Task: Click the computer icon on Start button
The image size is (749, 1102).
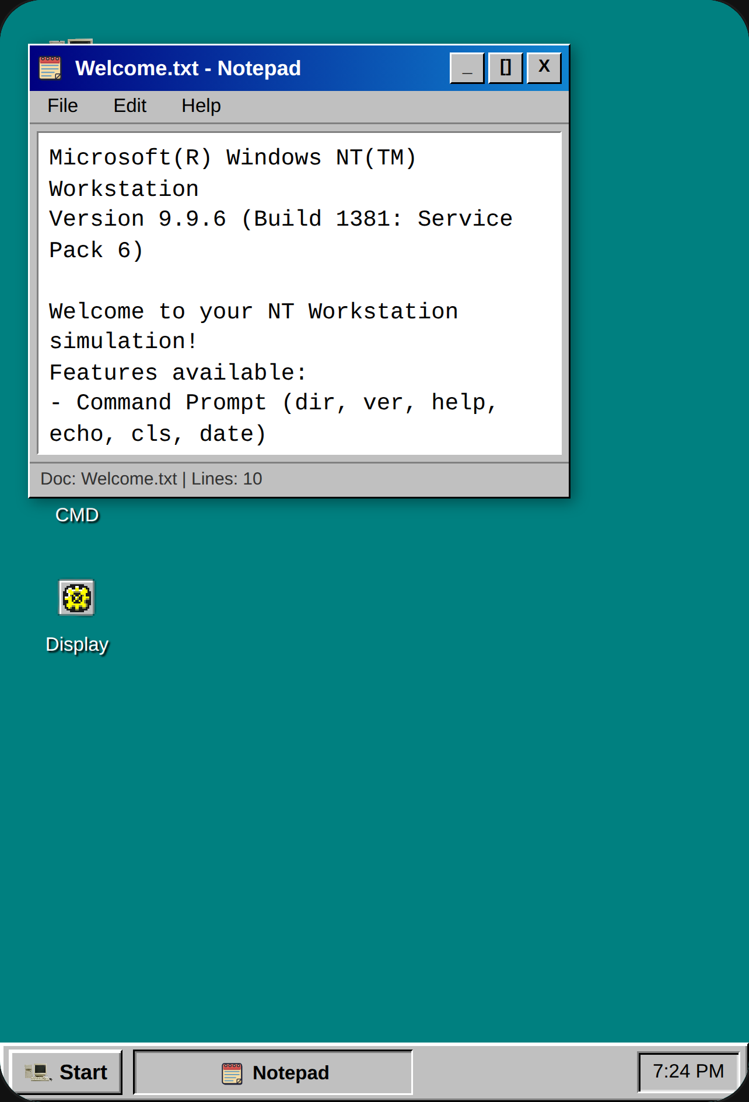Action: (x=38, y=1072)
